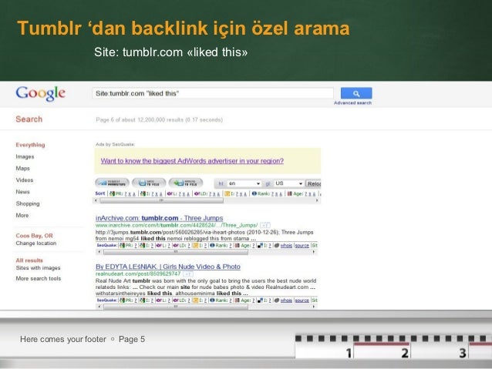Open the hl language dropdown showing en
Viewport: 492px width, 369px height.
(244, 183)
